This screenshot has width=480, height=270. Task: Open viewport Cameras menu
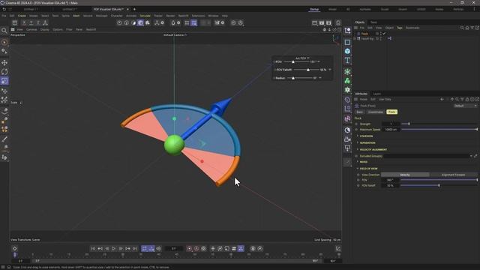click(31, 30)
